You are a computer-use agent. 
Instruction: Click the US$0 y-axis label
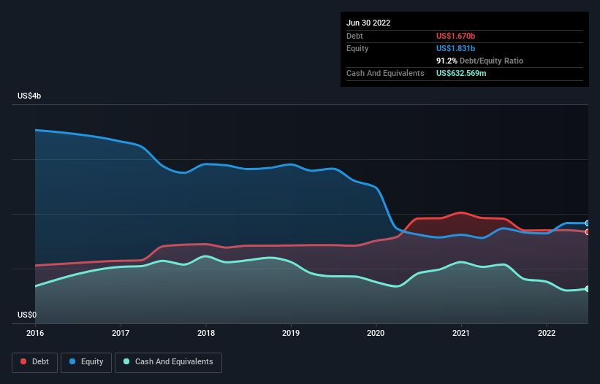27,315
